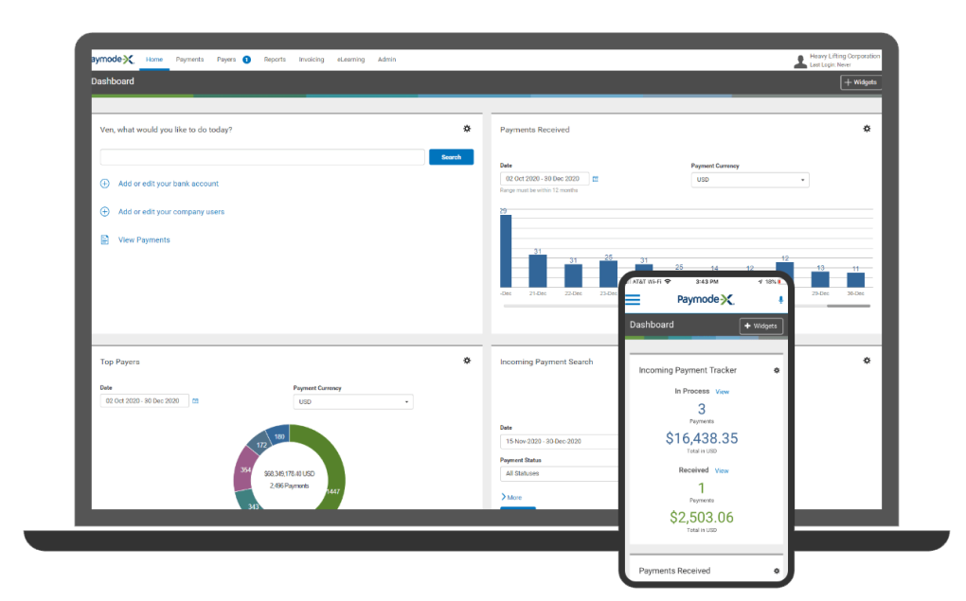This screenshot has width=966, height=601.
Task: Tap the microphone icon in mobile header
Action: [780, 300]
